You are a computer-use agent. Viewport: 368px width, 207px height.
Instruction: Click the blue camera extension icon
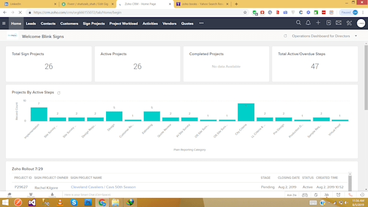point(285,12)
